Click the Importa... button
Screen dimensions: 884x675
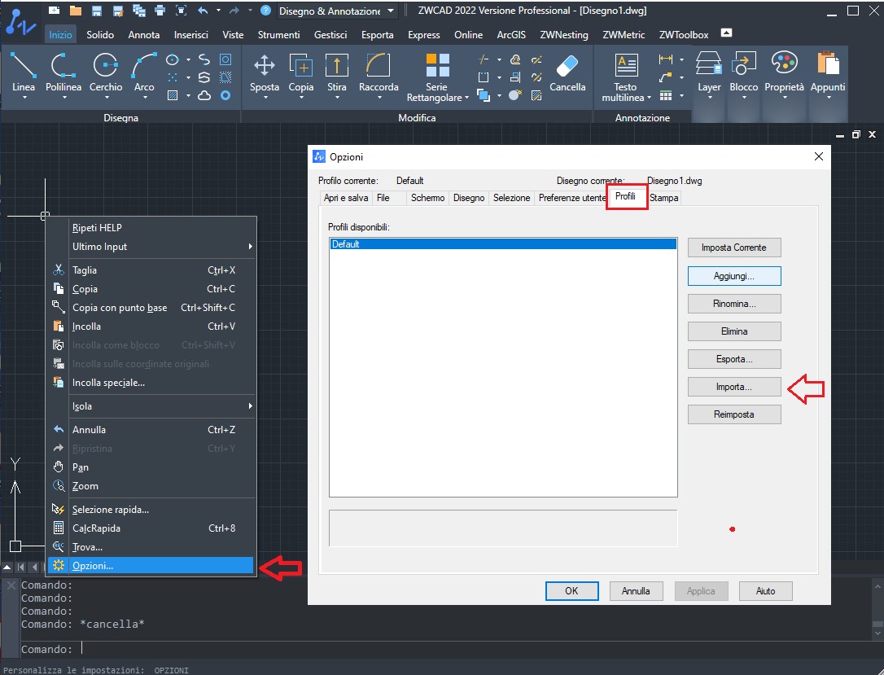[734, 387]
